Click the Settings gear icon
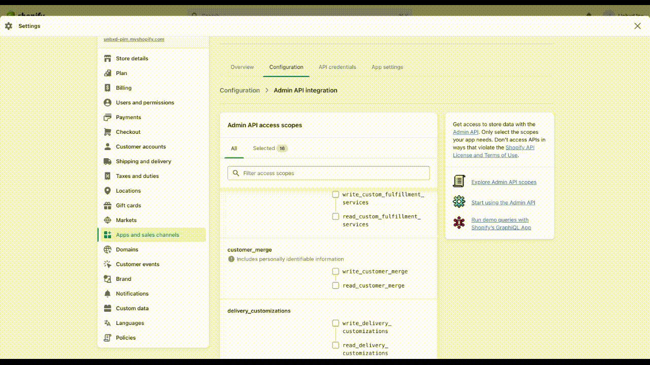650x365 pixels. click(9, 26)
